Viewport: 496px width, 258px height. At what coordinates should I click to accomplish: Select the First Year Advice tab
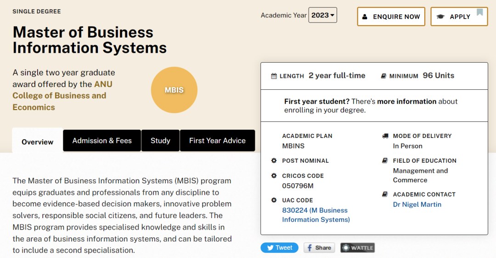click(217, 141)
